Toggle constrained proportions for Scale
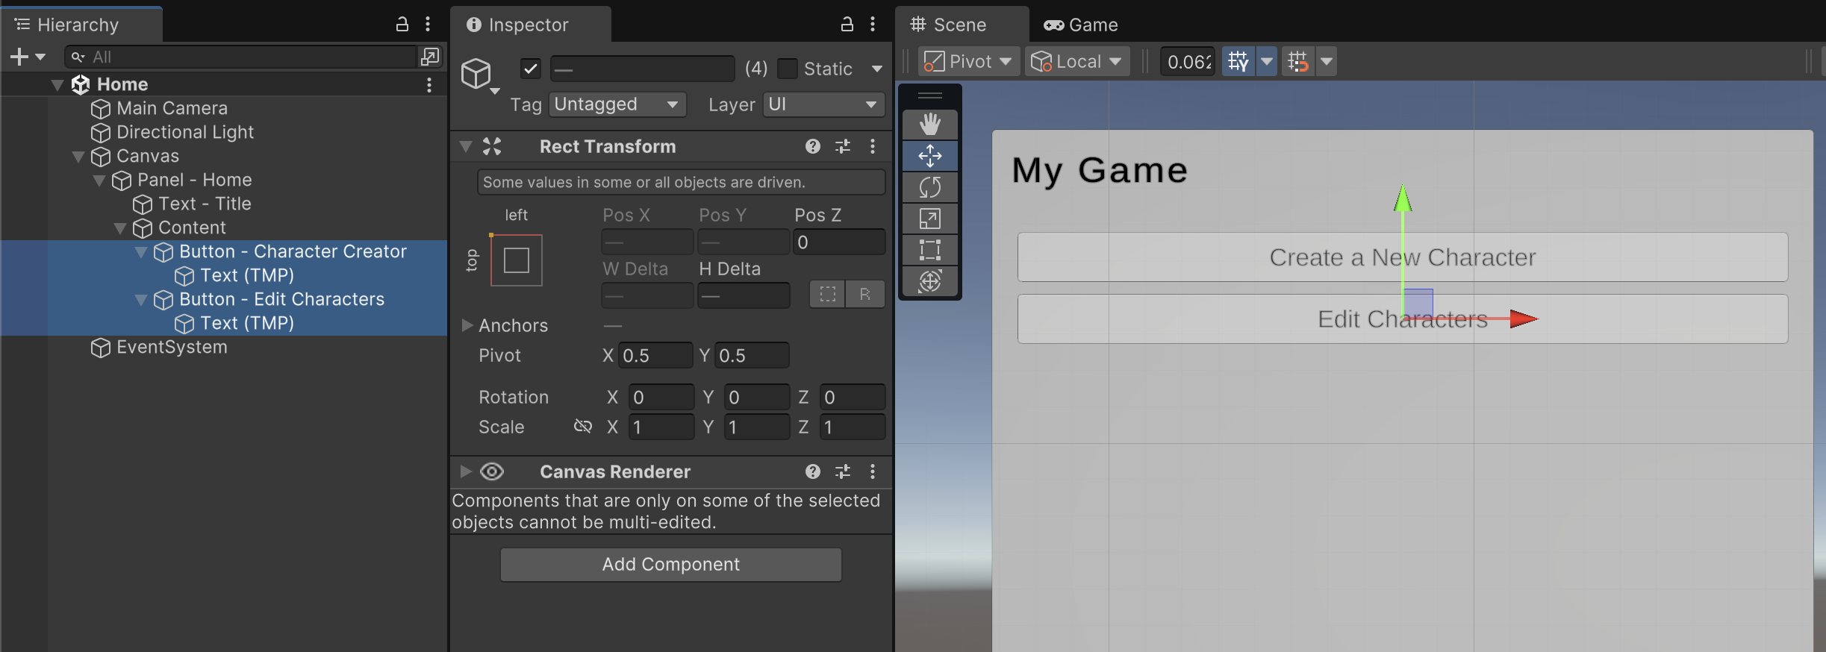 [582, 427]
